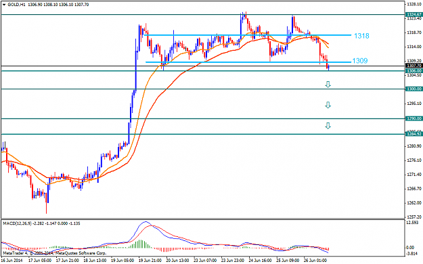Screen dimensions: 423x264
Task: Click the 1280.90 price scale label
Action: (x=414, y=146)
